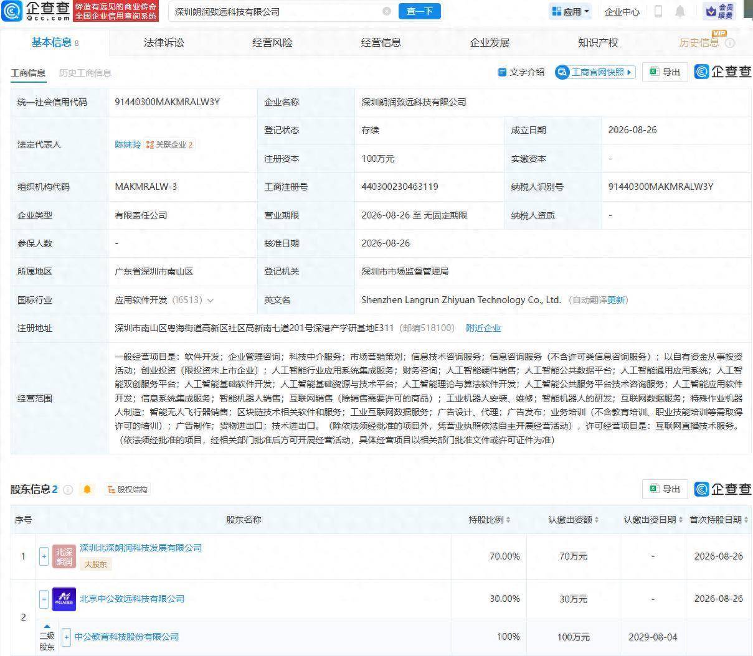The width and height of the screenshot is (753, 656).
Task: Open 陈妹玲 legal representative link
Action: (128, 144)
